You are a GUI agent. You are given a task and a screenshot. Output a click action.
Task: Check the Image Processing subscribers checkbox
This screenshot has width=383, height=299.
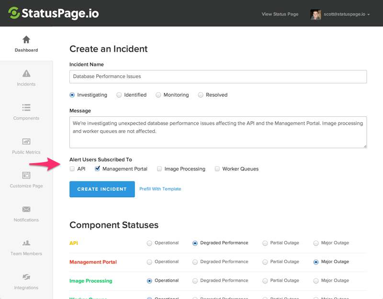click(159, 169)
